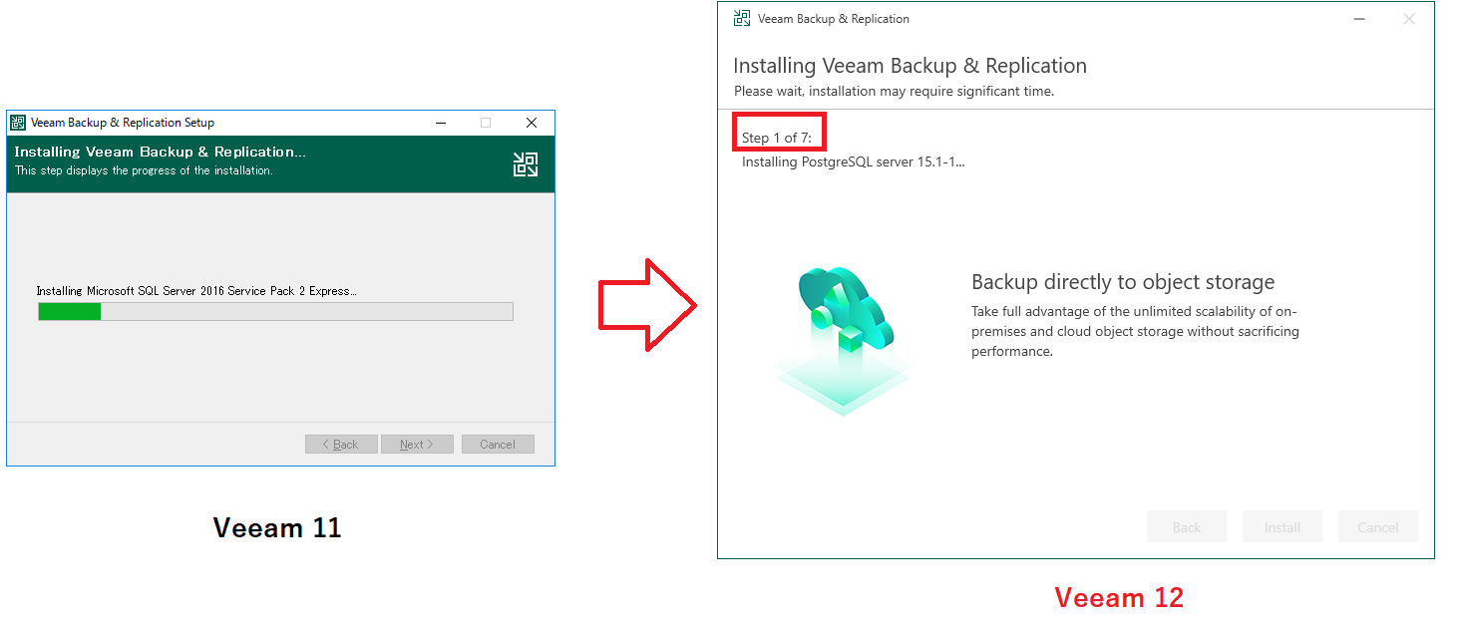Click the Veeam Backup & Replication icon on Veeam 12 title bar
Viewport: 1469px width, 625px height.
741,18
